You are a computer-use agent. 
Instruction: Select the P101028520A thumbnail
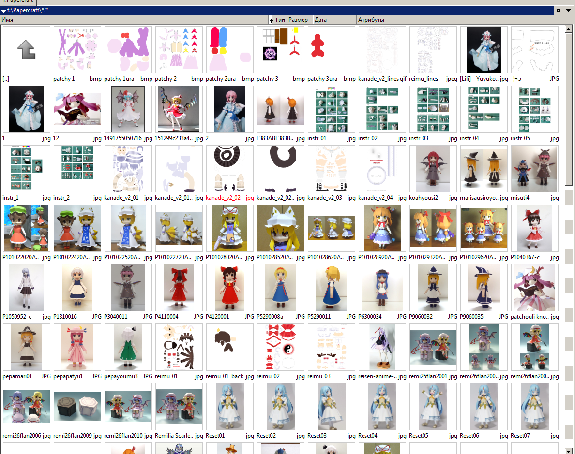click(x=281, y=228)
